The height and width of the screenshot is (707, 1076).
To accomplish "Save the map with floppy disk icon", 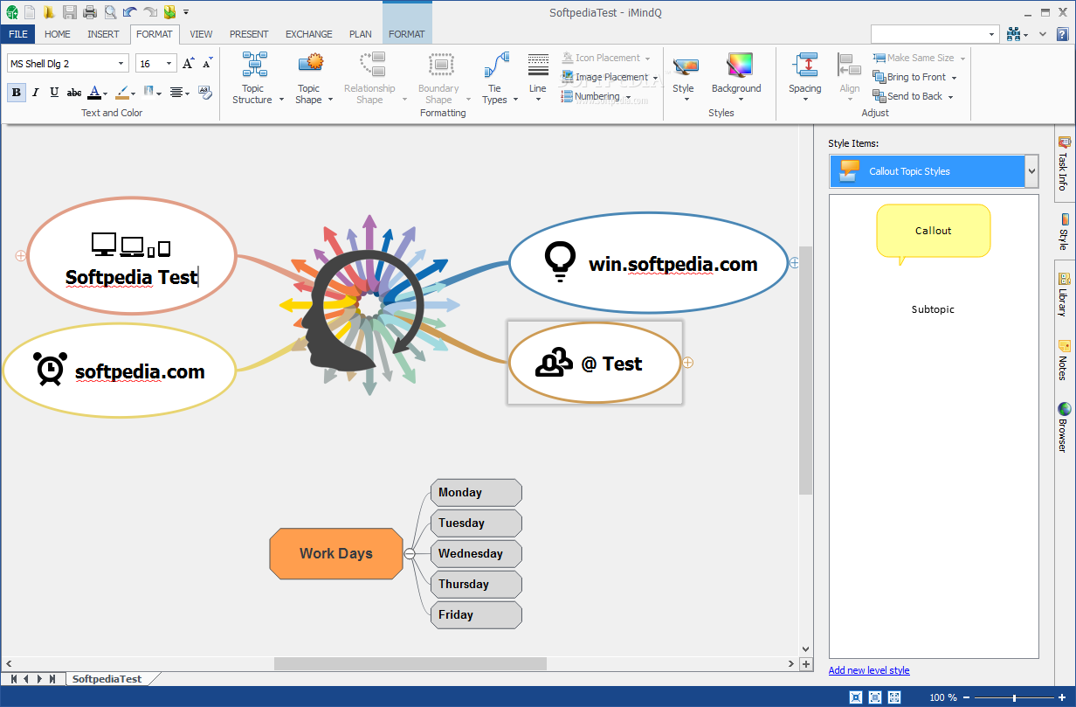I will [69, 12].
